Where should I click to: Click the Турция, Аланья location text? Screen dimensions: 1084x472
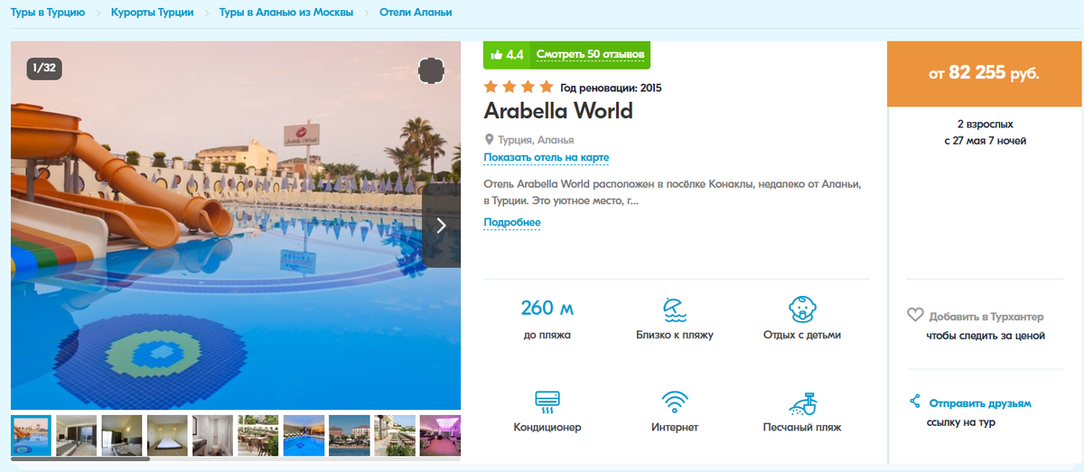coord(536,140)
